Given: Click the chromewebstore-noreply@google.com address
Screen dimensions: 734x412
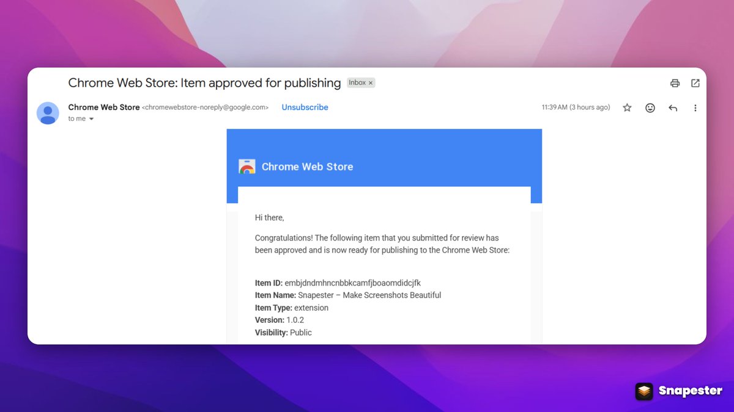Looking at the screenshot, I should 205,107.
